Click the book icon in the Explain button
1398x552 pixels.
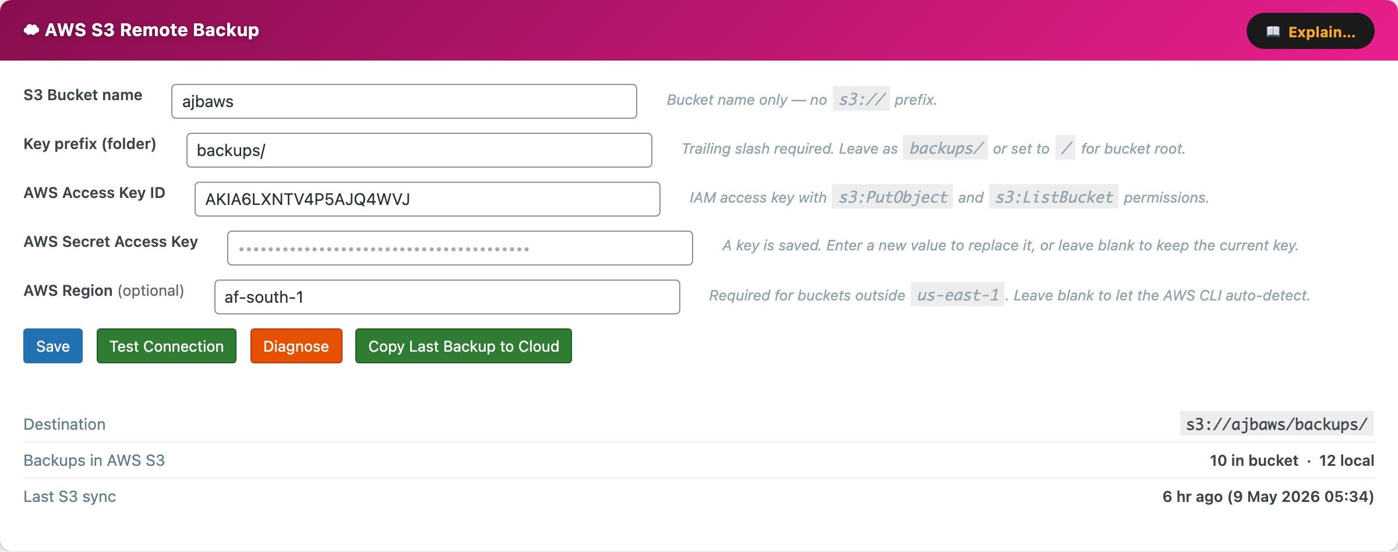[1273, 31]
